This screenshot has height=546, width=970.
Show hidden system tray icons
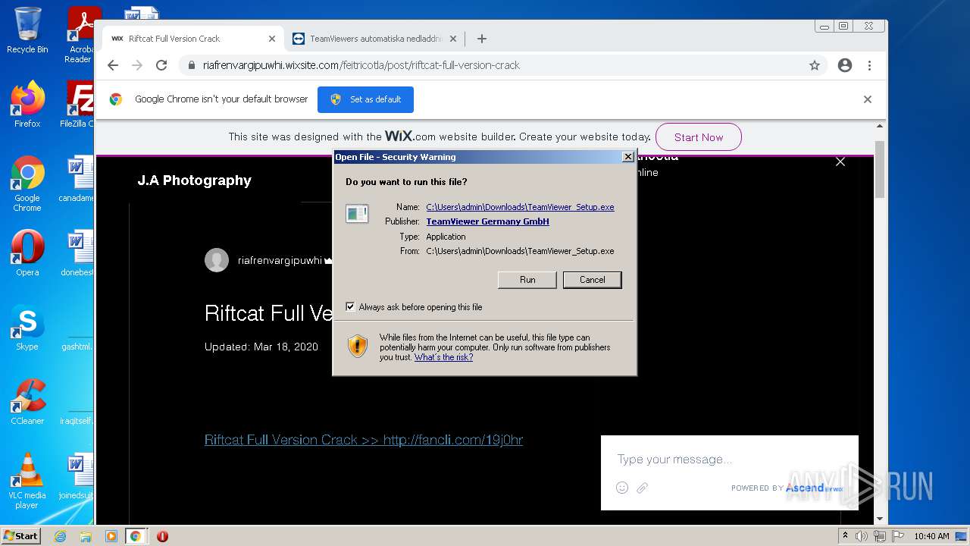point(846,536)
